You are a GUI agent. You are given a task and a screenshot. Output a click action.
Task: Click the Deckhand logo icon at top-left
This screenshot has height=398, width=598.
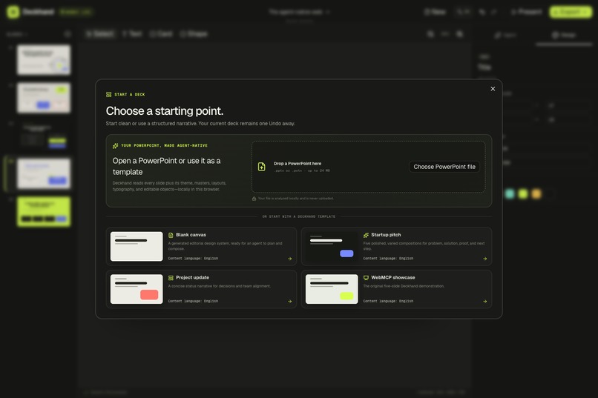[13, 12]
